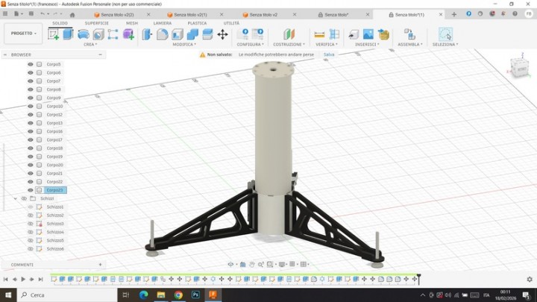The image size is (537, 302).
Task: Click the Photoshop icon in the taskbar
Action: 195,295
